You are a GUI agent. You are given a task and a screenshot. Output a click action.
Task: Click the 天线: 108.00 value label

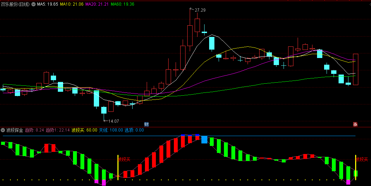point(111,130)
